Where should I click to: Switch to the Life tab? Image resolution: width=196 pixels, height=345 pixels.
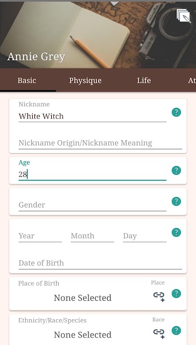coord(144,80)
